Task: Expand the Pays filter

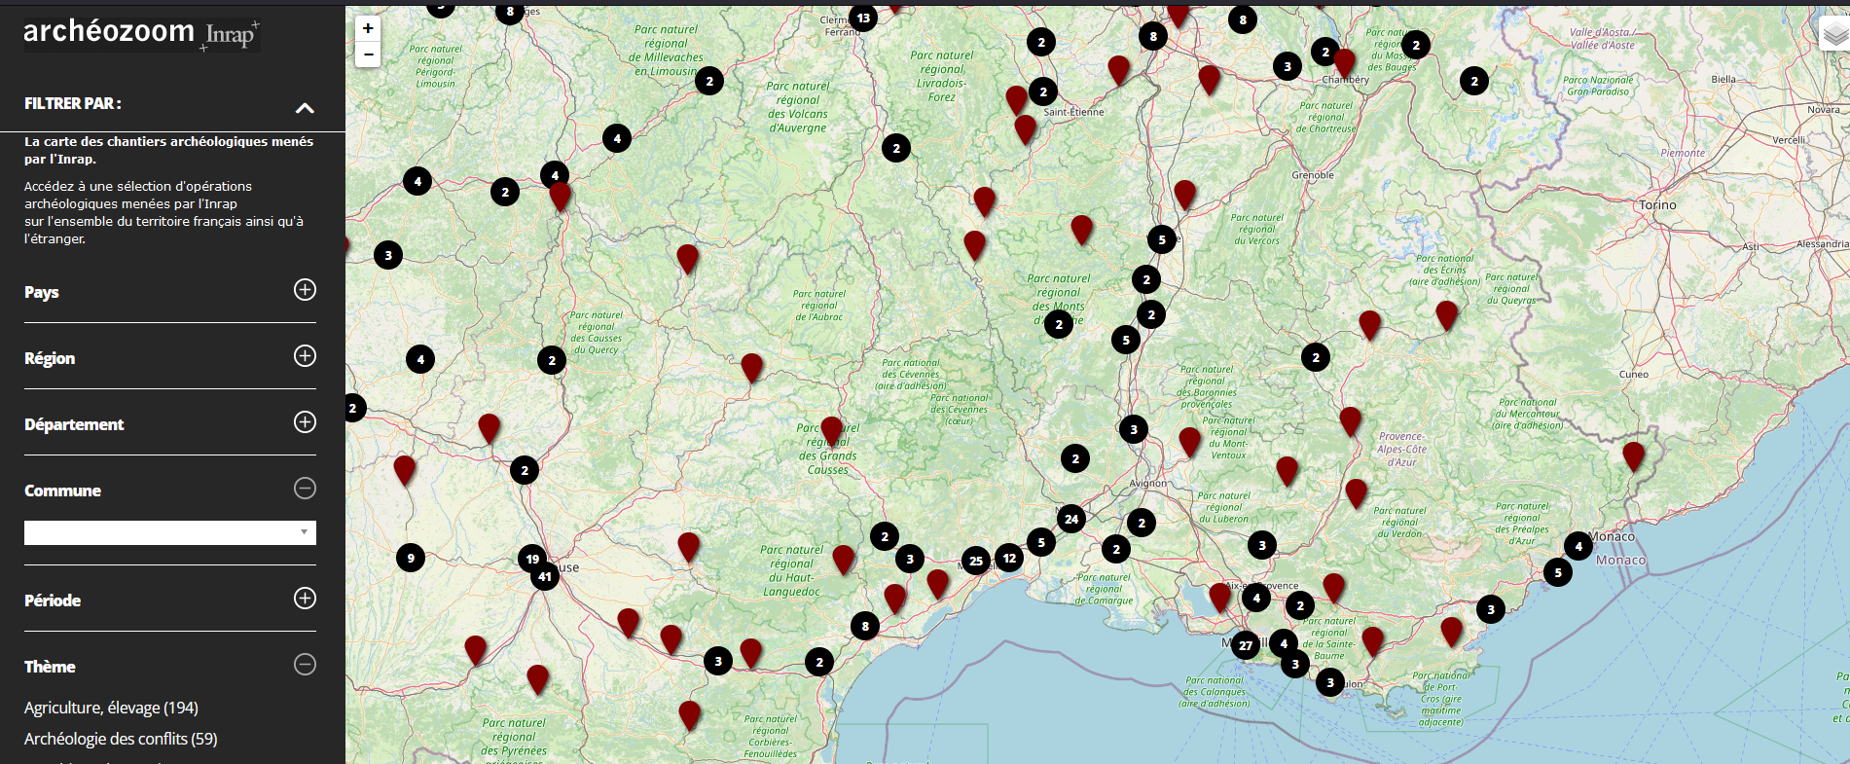Action: click(x=305, y=290)
